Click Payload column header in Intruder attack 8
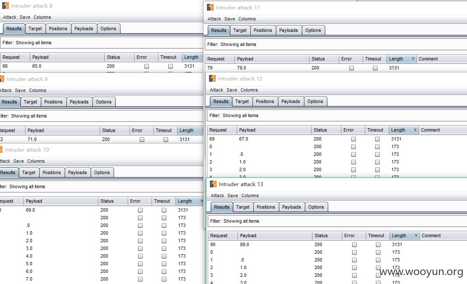Viewport: 467px width, 284px height. pyautogui.click(x=67, y=57)
